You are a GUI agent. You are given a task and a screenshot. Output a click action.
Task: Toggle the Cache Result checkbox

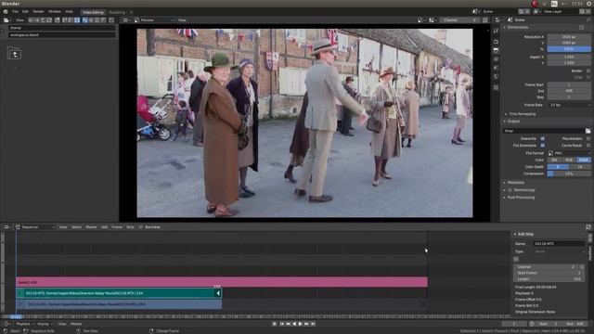588,146
